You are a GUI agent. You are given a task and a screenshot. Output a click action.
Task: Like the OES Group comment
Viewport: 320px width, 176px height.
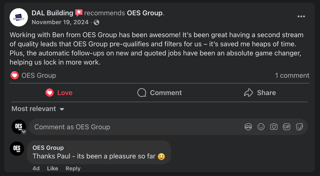[x=52, y=169]
